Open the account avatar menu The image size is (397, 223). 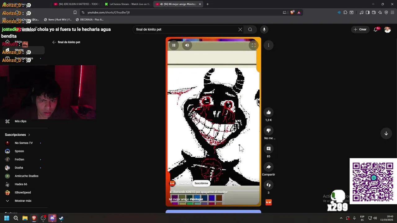[x=387, y=29]
